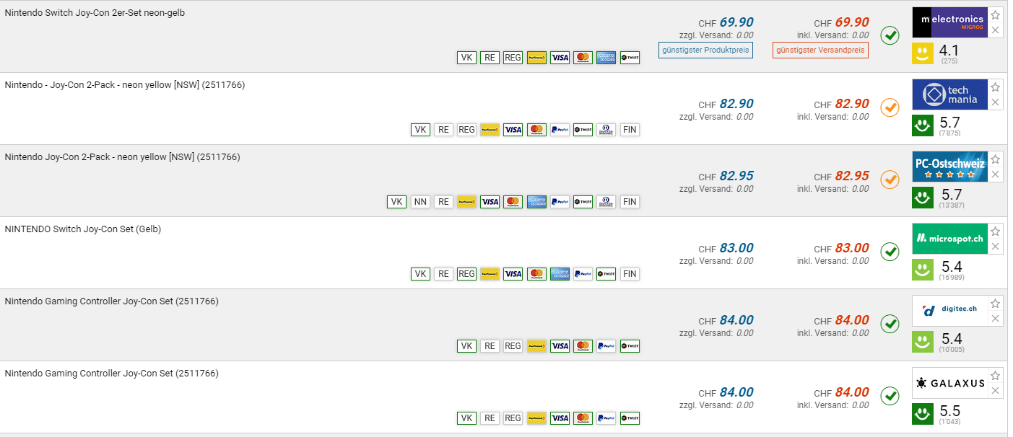The height and width of the screenshot is (437, 1013).
Task: Open the melectronics Migros shop logo
Action: pos(948,22)
